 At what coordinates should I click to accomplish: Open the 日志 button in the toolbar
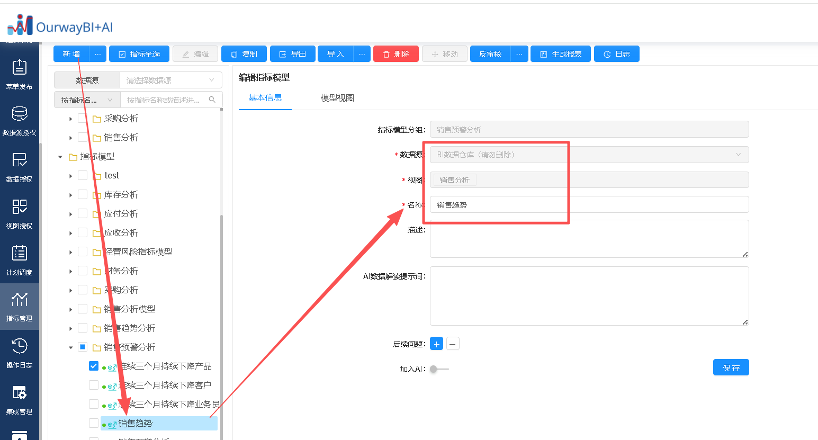(617, 54)
